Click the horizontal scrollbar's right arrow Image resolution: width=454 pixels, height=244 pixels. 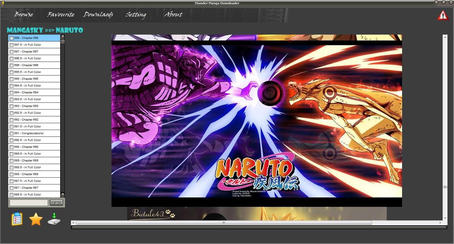(440, 223)
